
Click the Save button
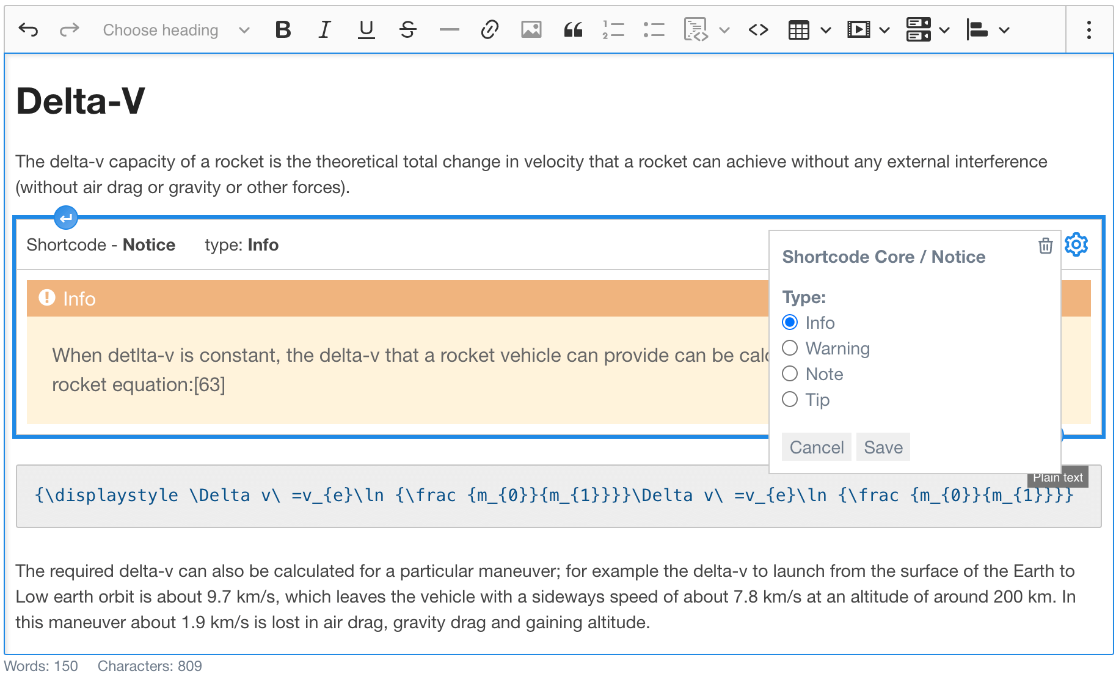click(883, 447)
